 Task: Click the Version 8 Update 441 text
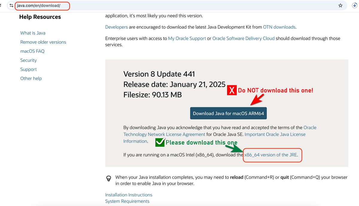[159, 74]
